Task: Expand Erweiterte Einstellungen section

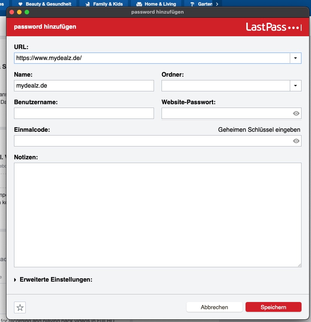Action: pyautogui.click(x=53, y=280)
